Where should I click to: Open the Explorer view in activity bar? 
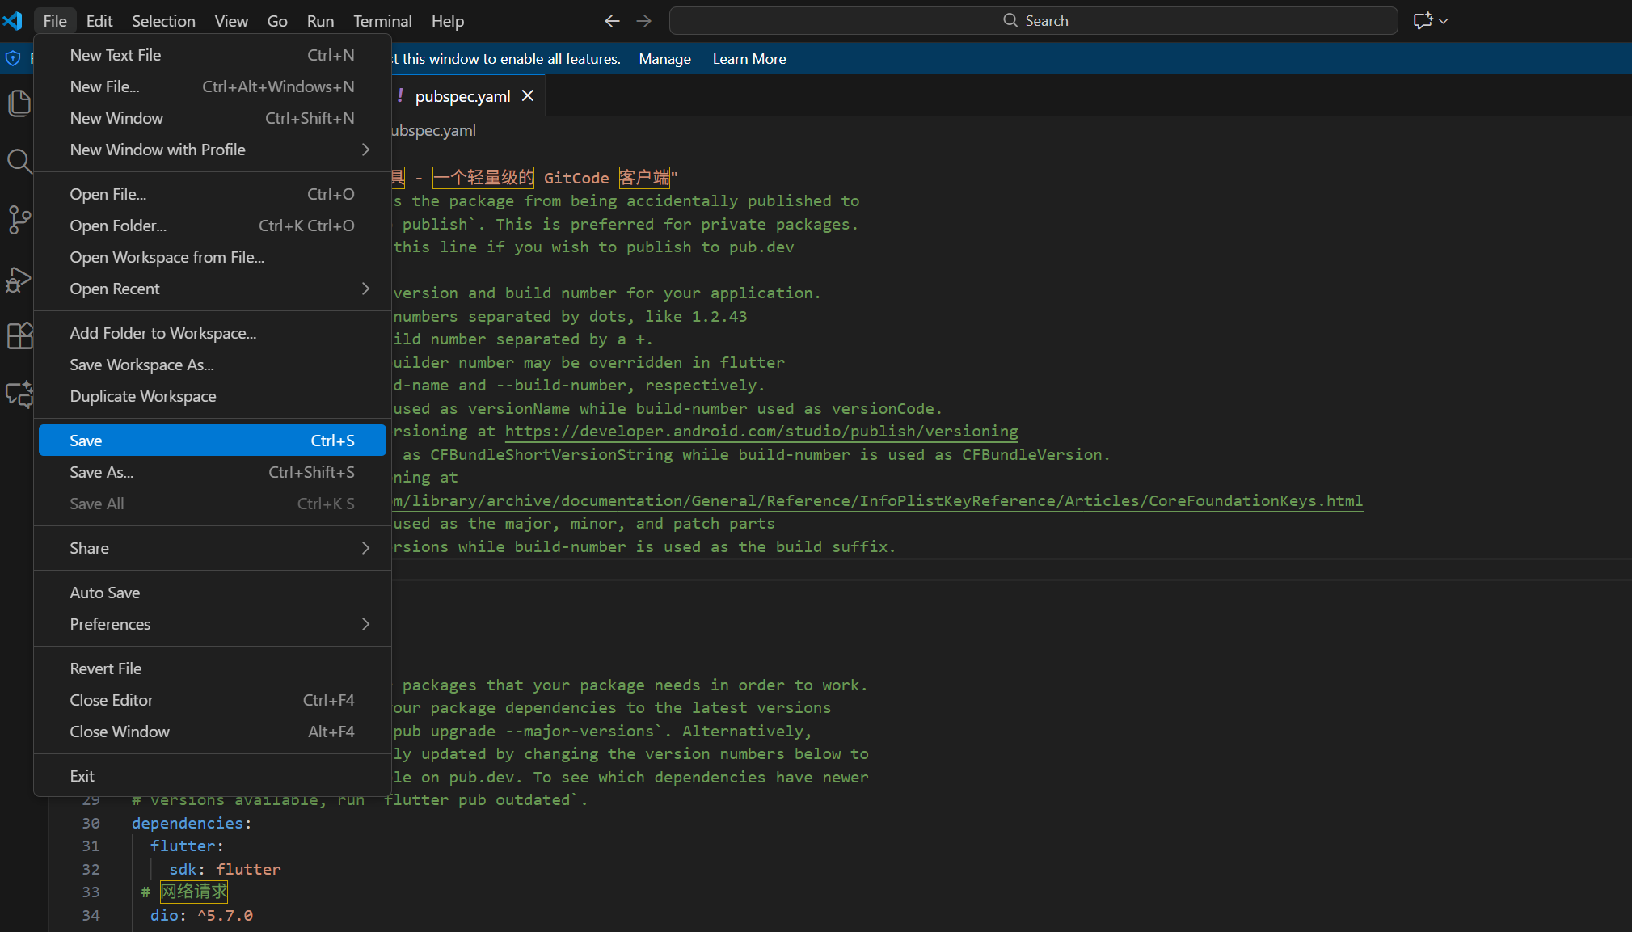click(19, 103)
